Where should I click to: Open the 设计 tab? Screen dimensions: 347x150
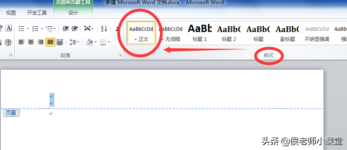tap(73, 13)
